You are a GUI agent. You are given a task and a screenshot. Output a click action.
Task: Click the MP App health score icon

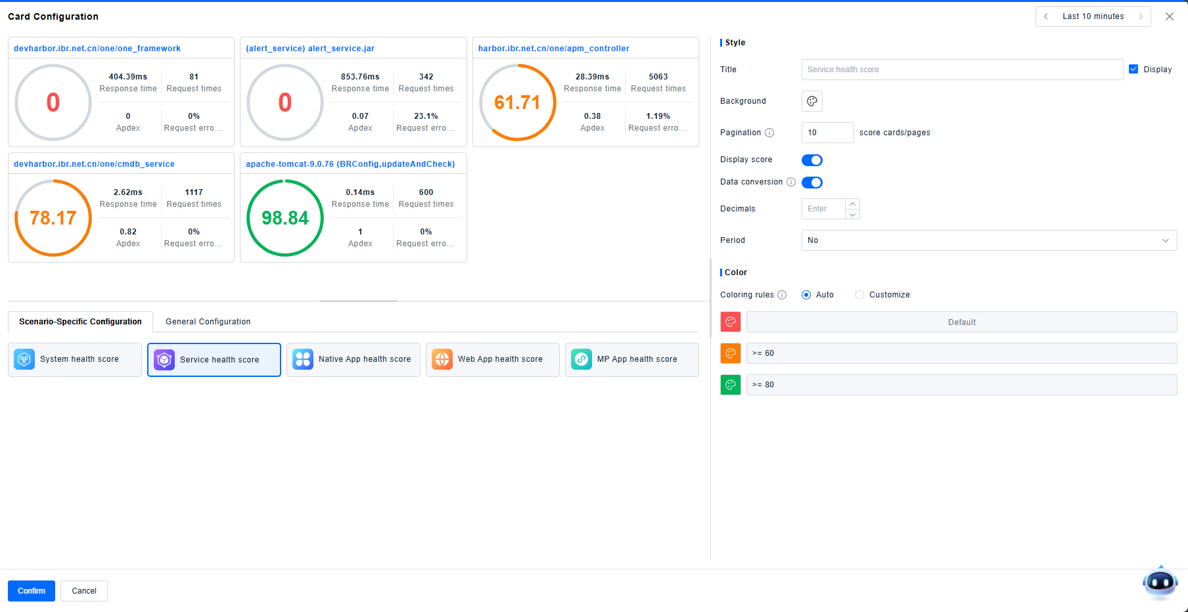point(582,359)
